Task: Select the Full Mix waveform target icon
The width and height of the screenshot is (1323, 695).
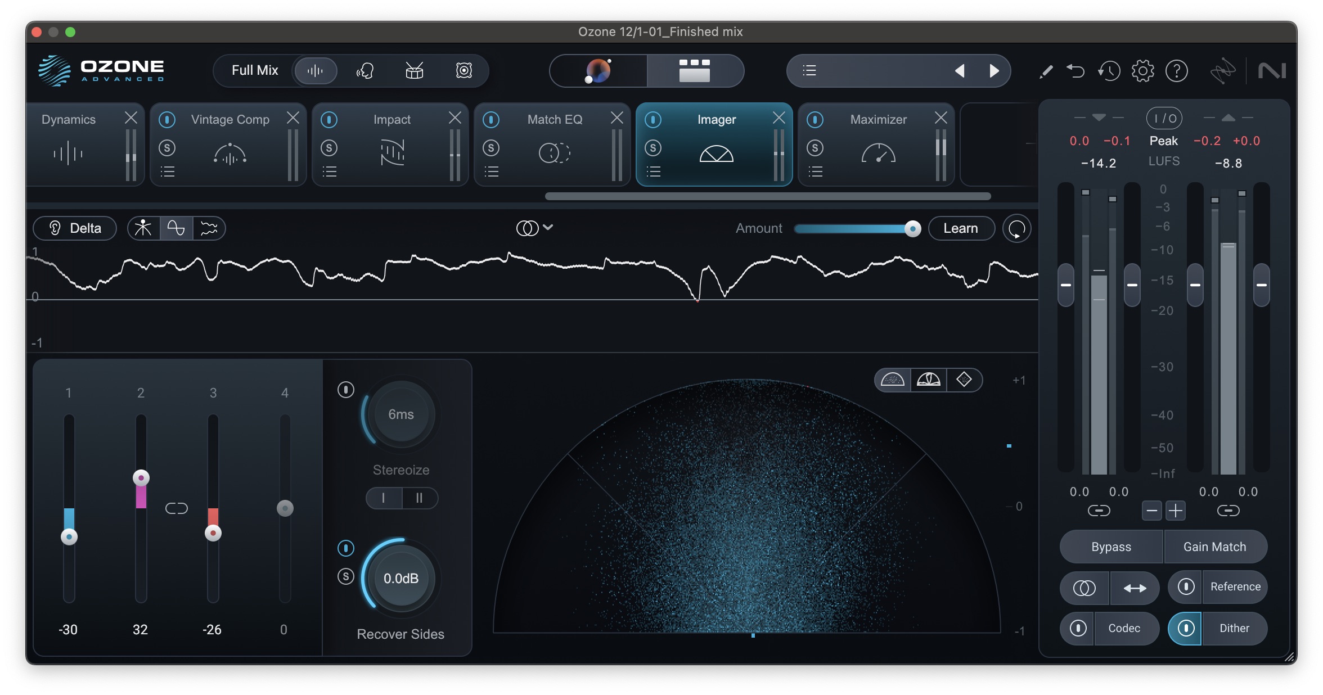Action: click(316, 71)
